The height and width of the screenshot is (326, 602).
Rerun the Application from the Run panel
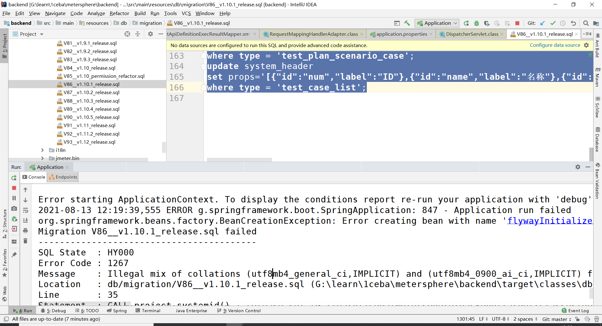[14, 178]
